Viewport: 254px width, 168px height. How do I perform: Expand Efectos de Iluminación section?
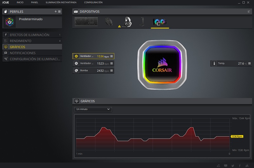tap(32, 35)
